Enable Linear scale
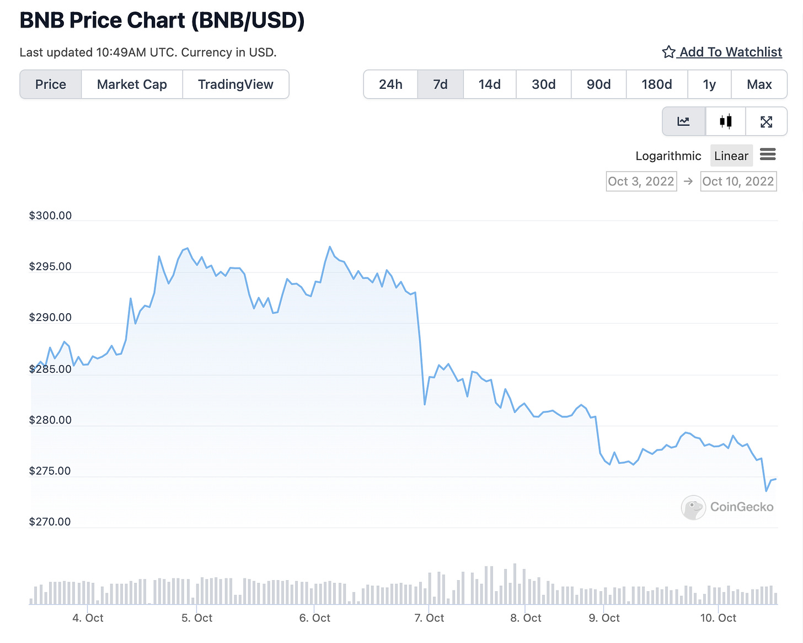Viewport: 803px width, 643px height. pos(731,156)
